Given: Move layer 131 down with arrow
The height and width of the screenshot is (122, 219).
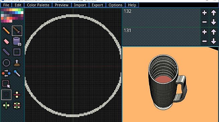Looking at the screenshot, I should [214, 41].
